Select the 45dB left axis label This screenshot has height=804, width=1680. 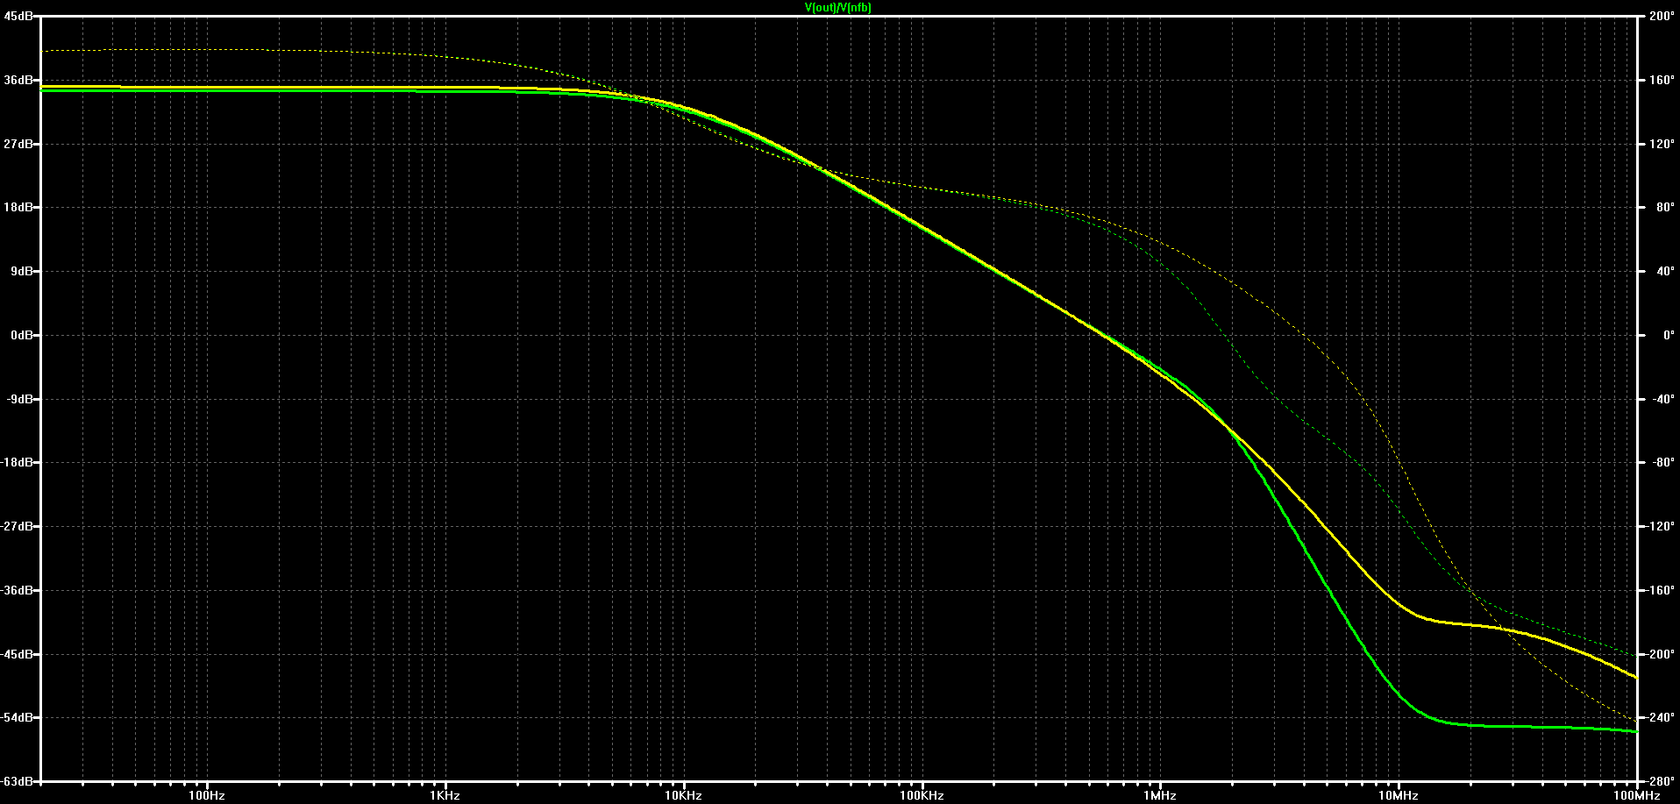18,16
